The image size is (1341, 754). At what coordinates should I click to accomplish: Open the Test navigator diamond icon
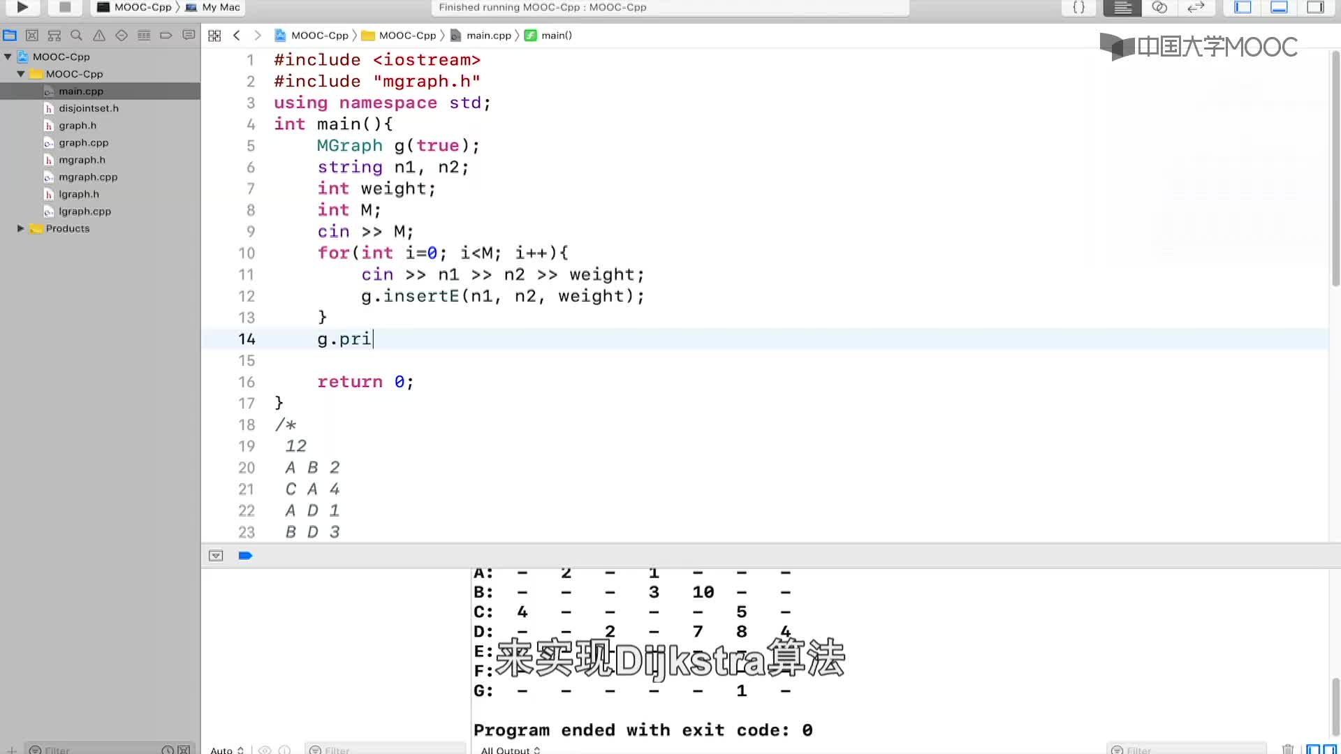[122, 35]
